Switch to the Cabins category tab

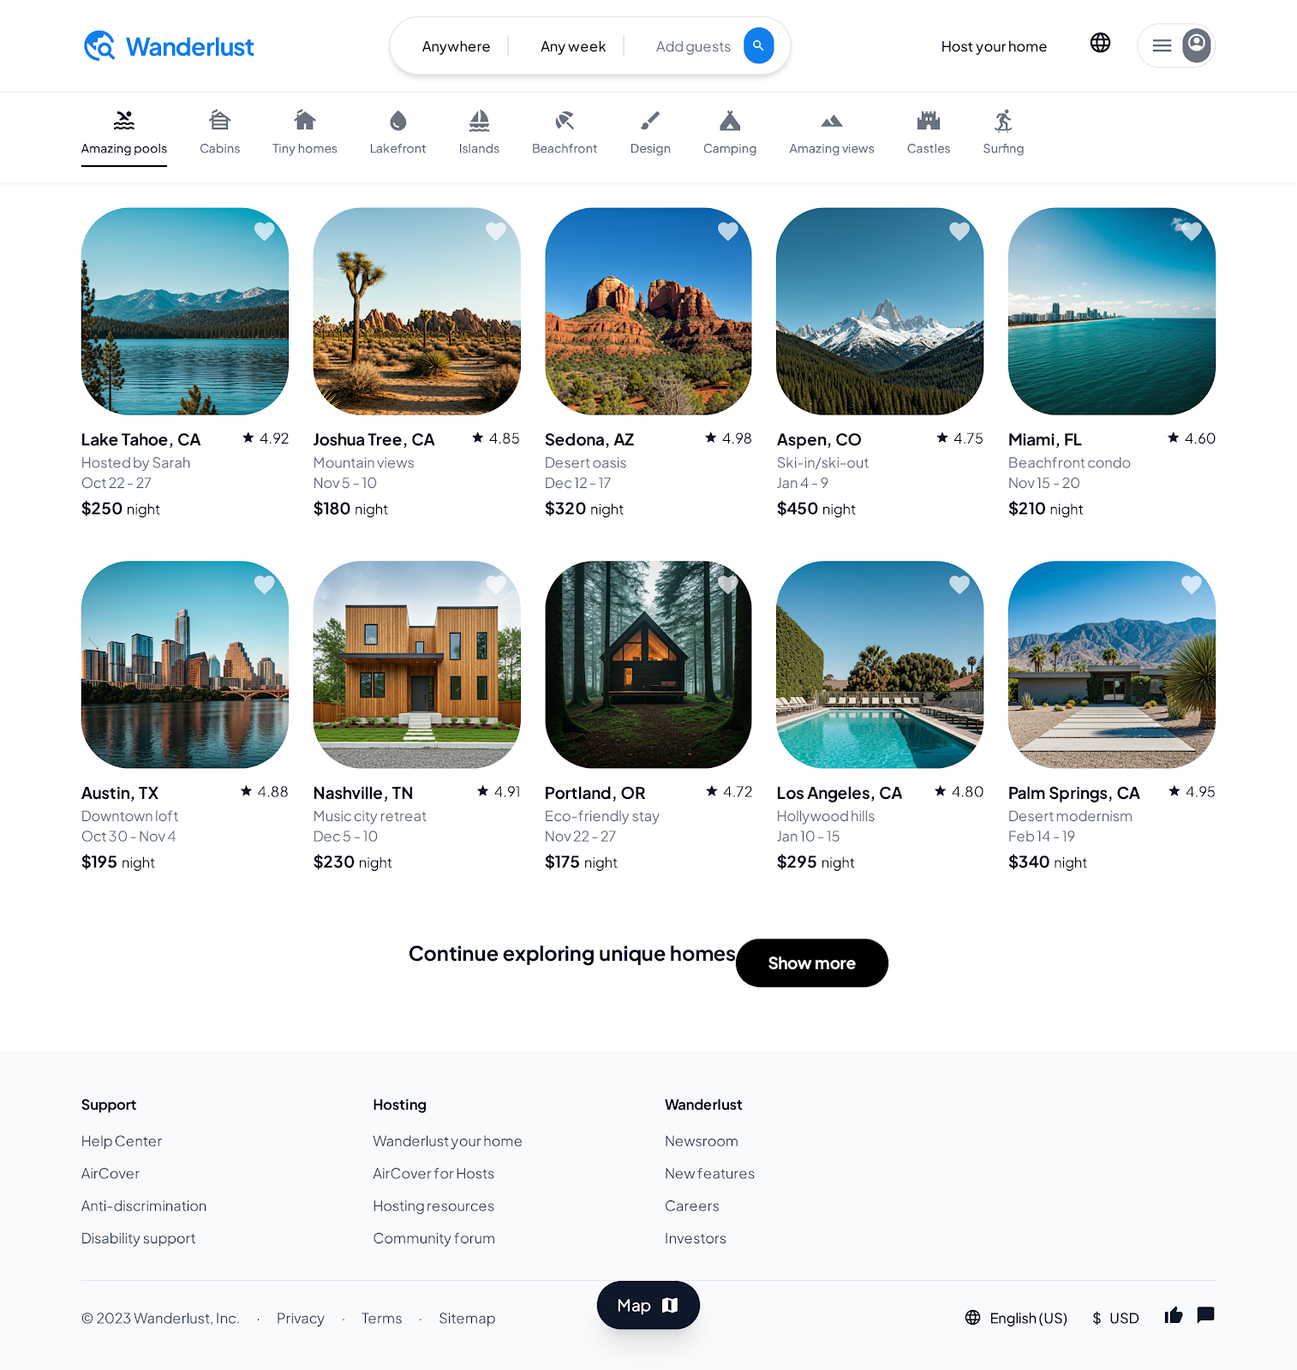(219, 133)
